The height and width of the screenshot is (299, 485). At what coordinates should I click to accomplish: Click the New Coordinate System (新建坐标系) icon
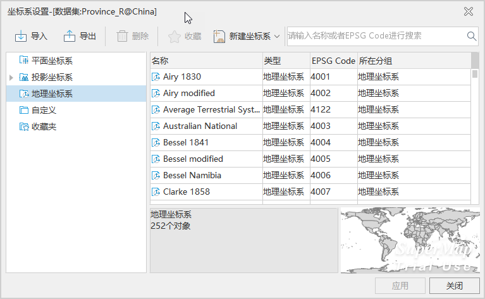click(219, 37)
